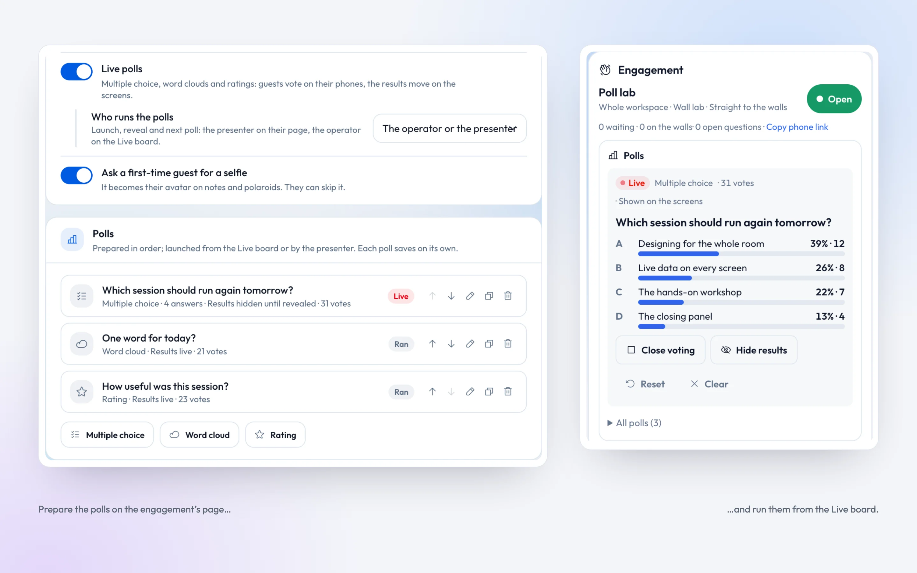Add a new Word cloud poll
The height and width of the screenshot is (573, 917).
coord(199,435)
